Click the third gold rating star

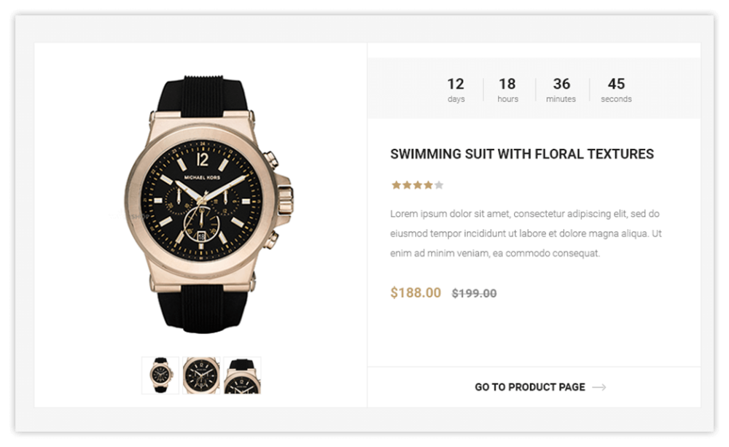(x=418, y=185)
